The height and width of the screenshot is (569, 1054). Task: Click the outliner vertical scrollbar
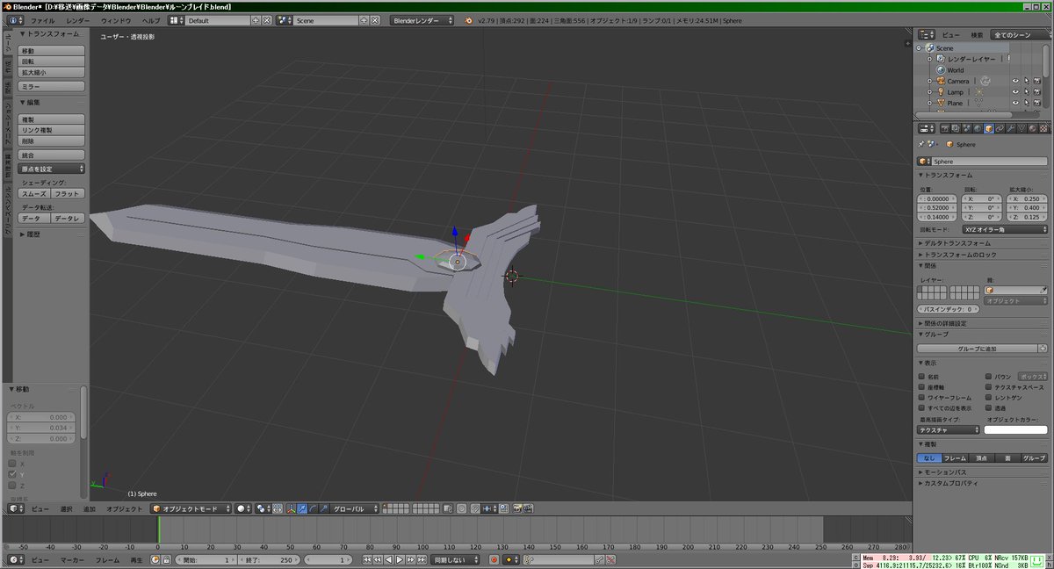pyautogui.click(x=1047, y=61)
